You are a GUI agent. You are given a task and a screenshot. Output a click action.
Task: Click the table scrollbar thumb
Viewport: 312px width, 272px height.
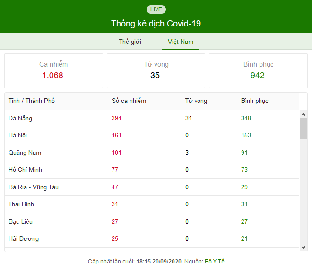[x=303, y=128]
